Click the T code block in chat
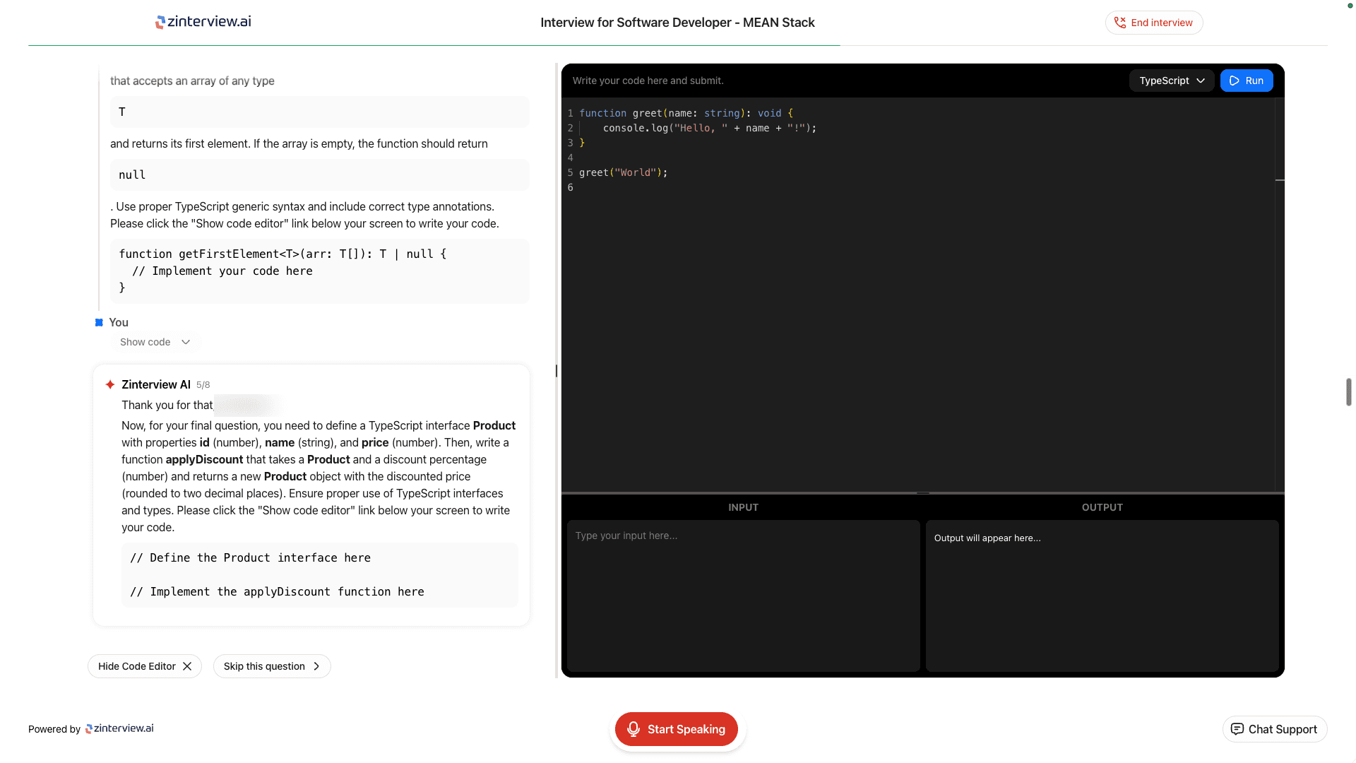The width and height of the screenshot is (1356, 763). (320, 112)
